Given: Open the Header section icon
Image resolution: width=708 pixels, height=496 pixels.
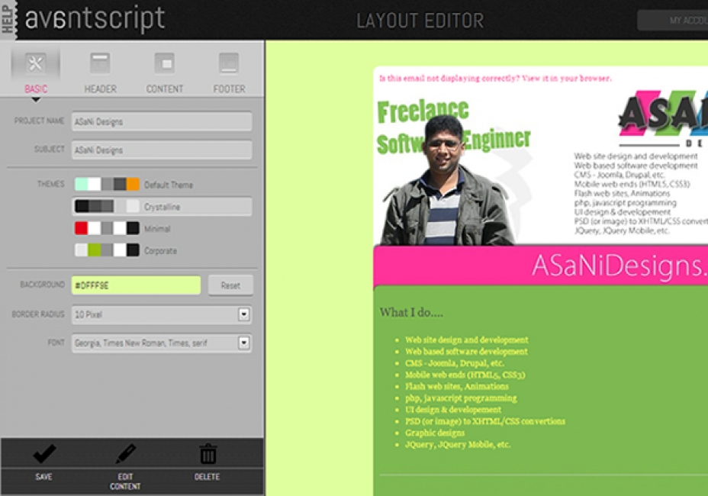Looking at the screenshot, I should [x=100, y=63].
